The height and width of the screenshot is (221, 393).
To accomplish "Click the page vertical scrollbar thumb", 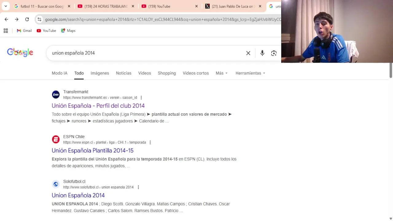I will tap(391, 70).
